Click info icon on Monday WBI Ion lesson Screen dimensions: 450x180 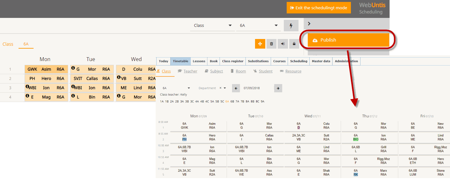[27, 87]
